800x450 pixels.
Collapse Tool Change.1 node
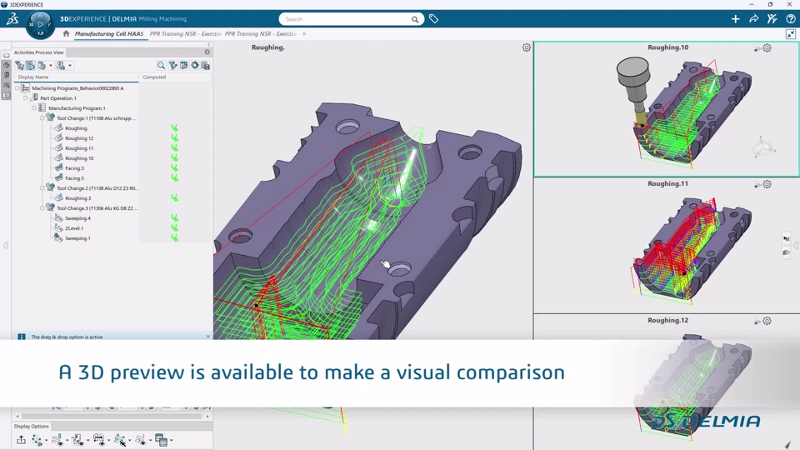[42, 117]
